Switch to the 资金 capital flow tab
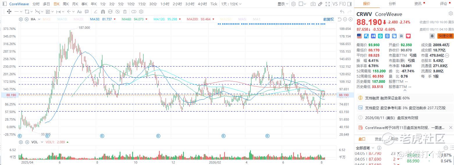 coord(378,139)
